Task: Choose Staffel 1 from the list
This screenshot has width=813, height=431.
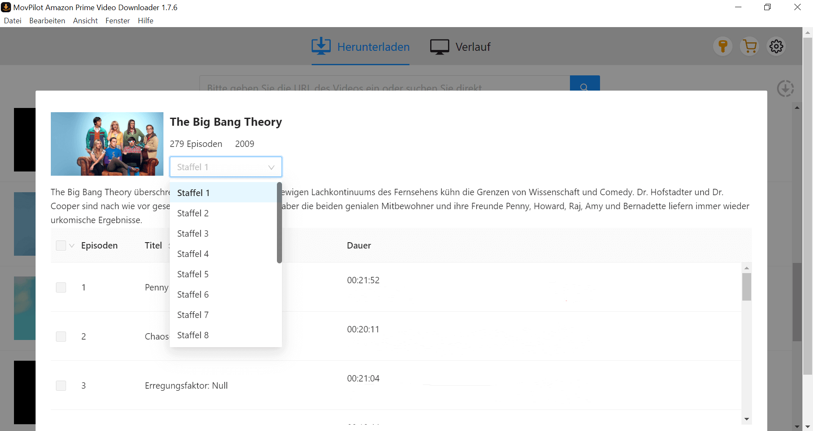Action: 223,193
